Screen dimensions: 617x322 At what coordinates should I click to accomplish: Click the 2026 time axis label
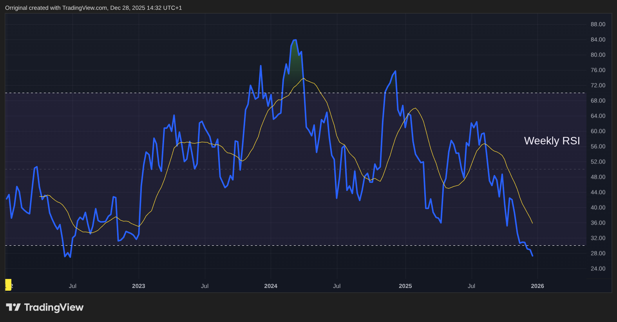click(537, 286)
